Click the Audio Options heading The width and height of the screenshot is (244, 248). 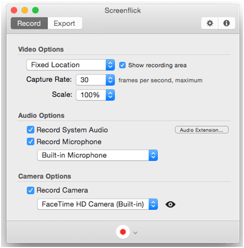[x=41, y=116]
